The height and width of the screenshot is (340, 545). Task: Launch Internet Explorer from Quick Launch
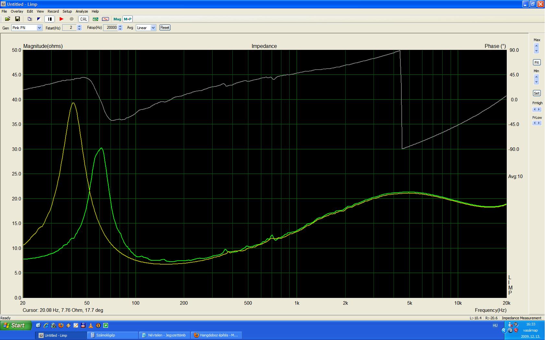(46, 325)
